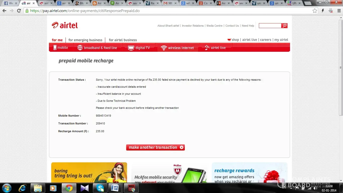This screenshot has width=343, height=193.
Task: Click the recharge rewards promotional banner
Action: [249, 173]
